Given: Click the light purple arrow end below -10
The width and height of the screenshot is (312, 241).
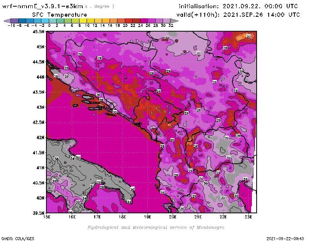Looking at the screenshot, I should click(7, 21).
